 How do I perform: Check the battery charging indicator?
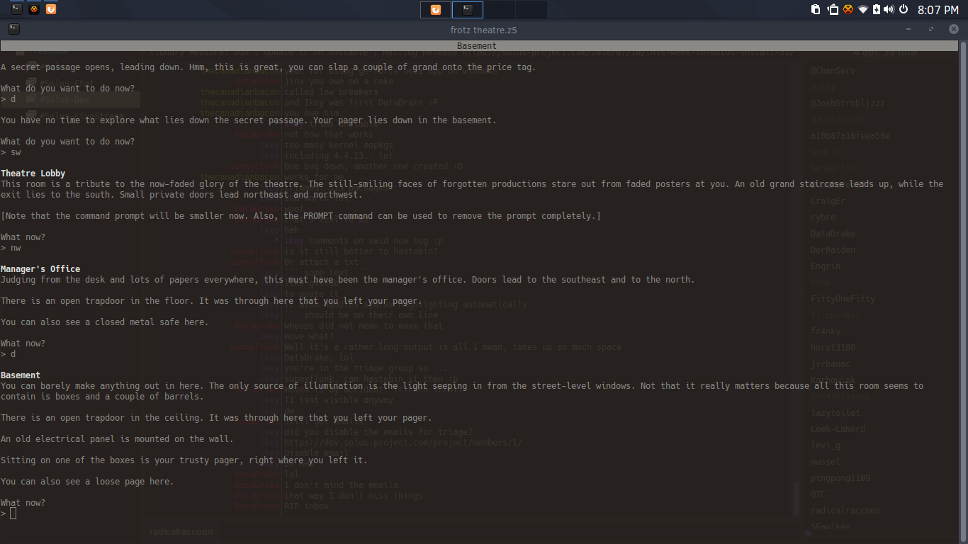pyautogui.click(x=876, y=9)
